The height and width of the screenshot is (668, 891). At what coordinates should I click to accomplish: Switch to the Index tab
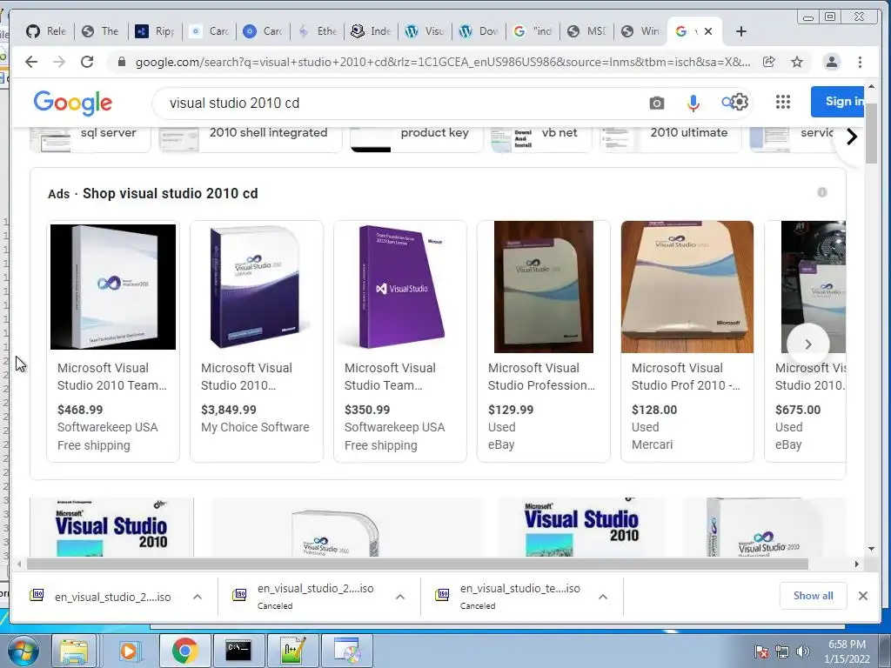[x=371, y=31]
